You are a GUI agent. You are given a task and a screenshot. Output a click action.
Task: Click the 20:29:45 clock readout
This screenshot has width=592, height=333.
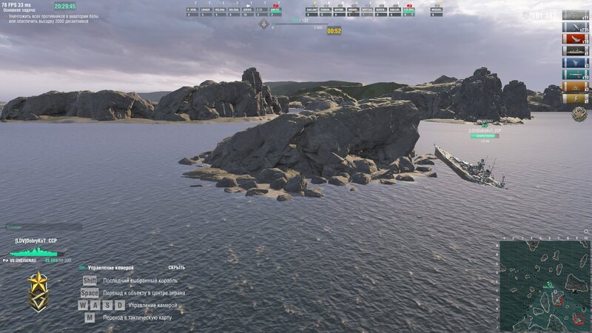point(65,6)
